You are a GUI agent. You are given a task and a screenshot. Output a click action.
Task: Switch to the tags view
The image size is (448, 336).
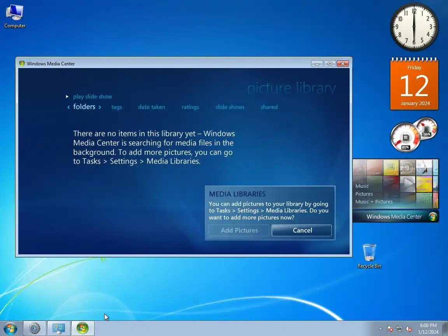click(117, 107)
